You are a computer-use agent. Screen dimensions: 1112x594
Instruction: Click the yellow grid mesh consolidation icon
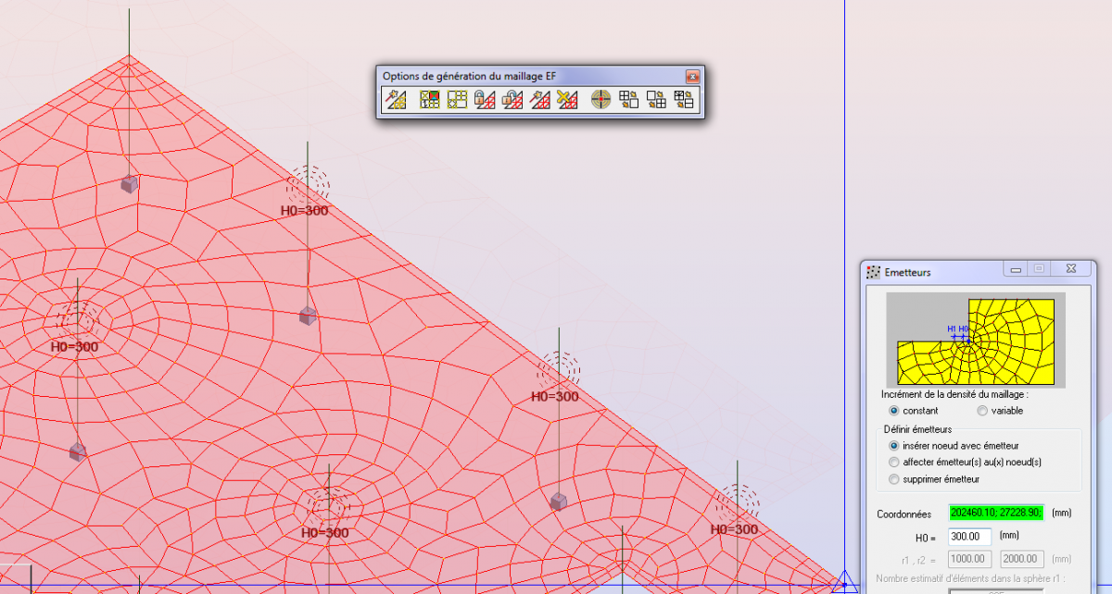click(x=457, y=99)
